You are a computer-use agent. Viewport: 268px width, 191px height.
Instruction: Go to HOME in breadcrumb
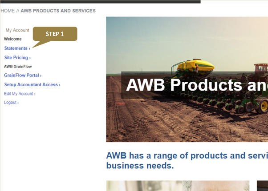pyautogui.click(x=8, y=11)
